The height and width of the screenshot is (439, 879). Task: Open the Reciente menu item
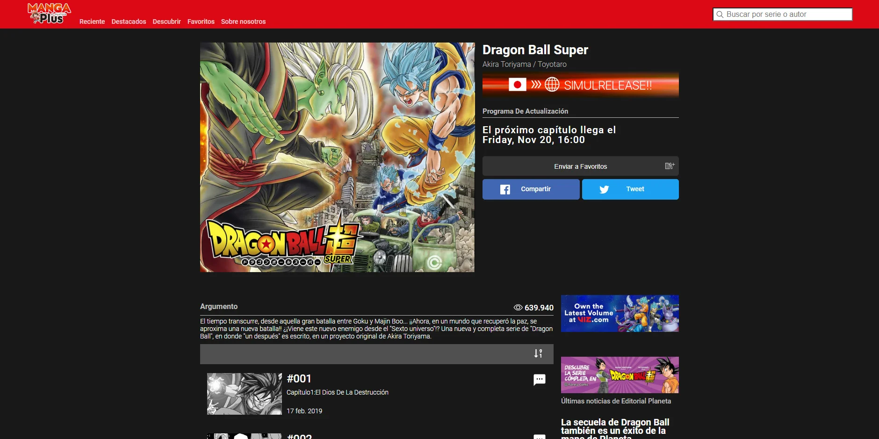[92, 22]
